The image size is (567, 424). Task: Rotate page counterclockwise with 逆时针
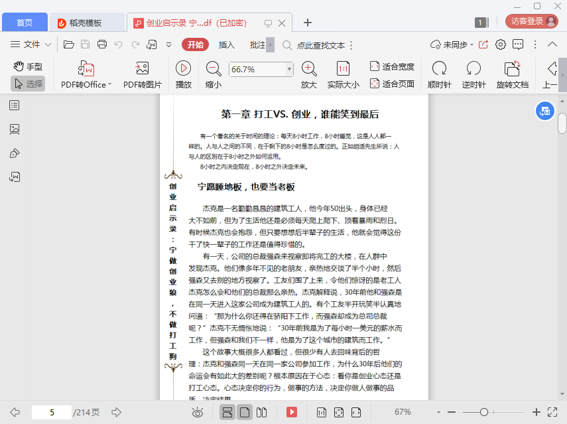tap(473, 68)
